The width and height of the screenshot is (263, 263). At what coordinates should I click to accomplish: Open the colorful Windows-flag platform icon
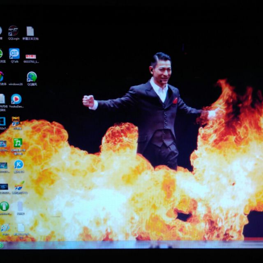point(19,186)
